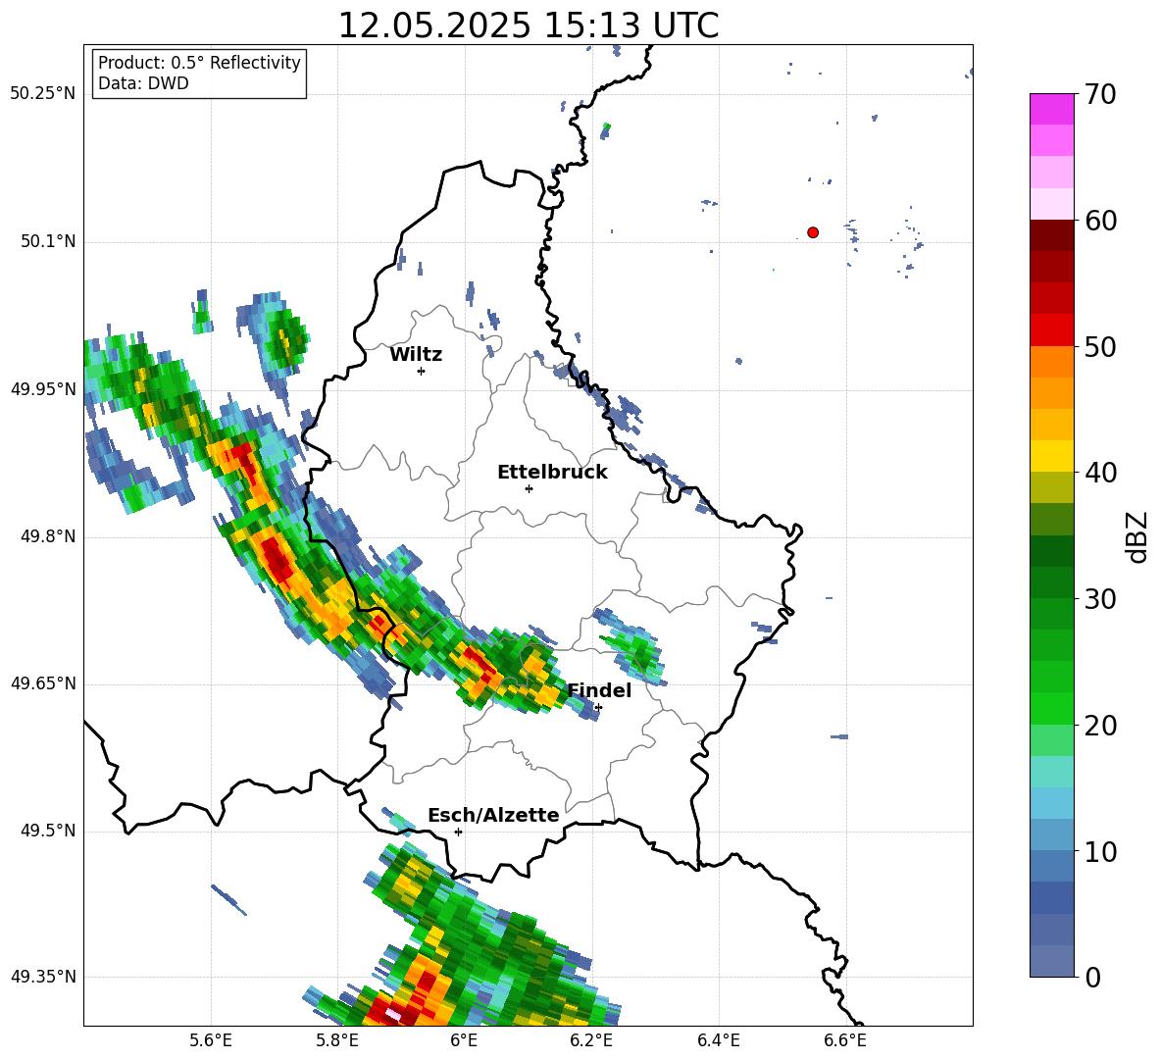1161x1060 pixels.
Task: Click the 0 colorbar tick label
Action: 1092,978
